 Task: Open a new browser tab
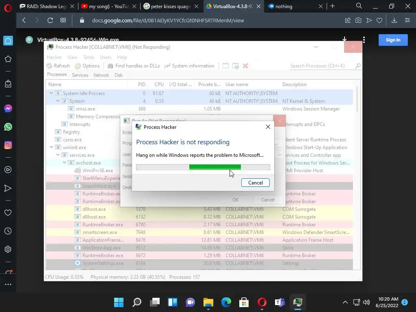332,6
